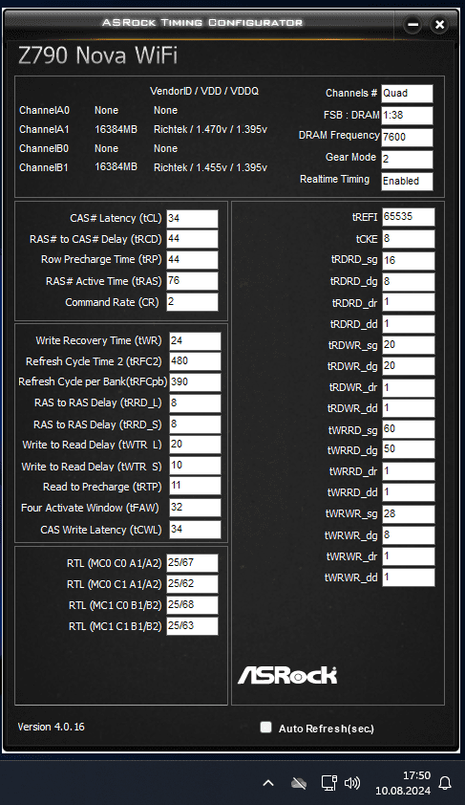Image resolution: width=465 pixels, height=805 pixels.
Task: Select the tRDRD_dr value field
Action: tap(409, 302)
